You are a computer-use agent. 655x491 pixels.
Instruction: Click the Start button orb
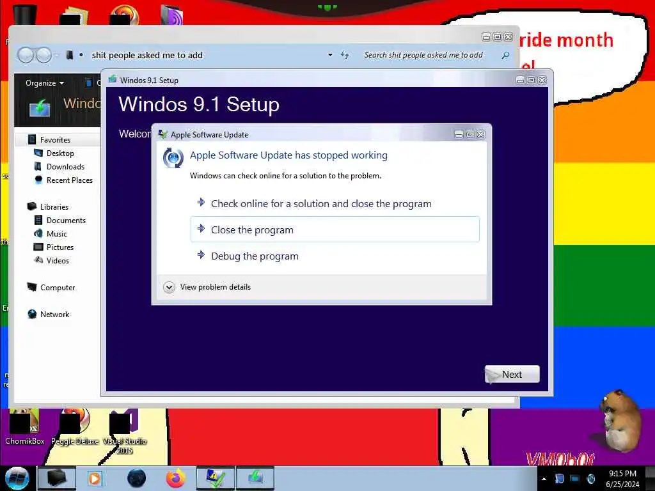pos(17,478)
